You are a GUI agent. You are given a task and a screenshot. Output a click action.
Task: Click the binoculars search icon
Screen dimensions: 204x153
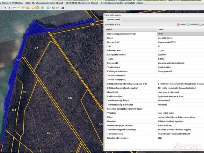62,8
